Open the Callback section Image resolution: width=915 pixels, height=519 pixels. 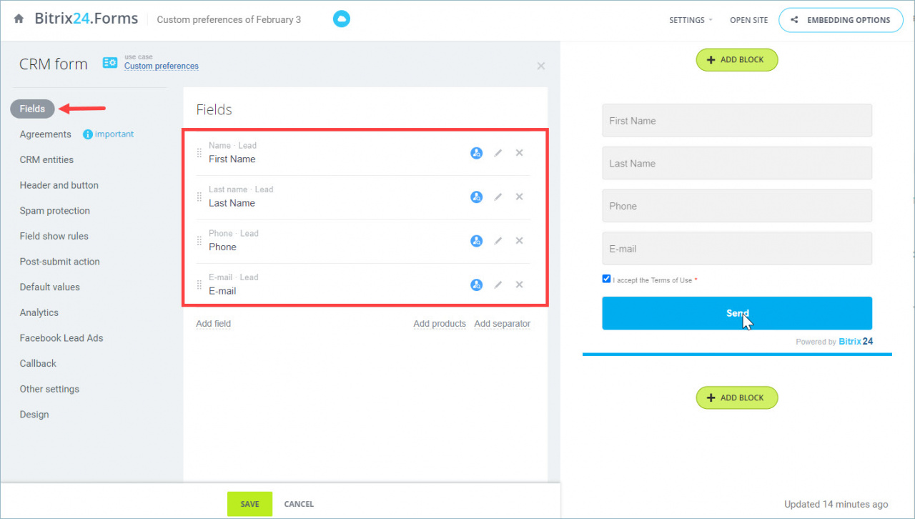point(38,363)
